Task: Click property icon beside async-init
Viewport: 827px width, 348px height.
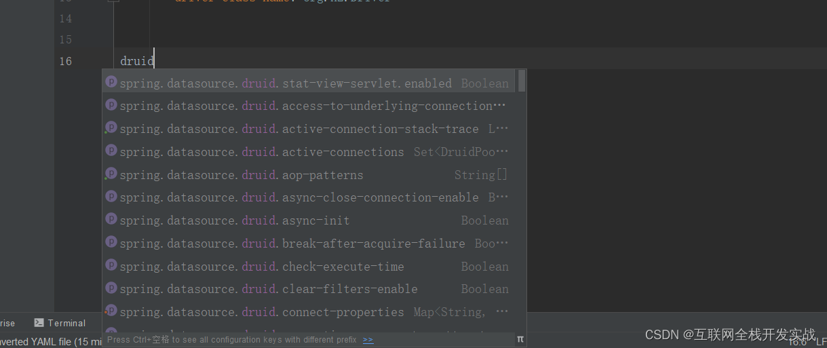Action: click(x=111, y=219)
